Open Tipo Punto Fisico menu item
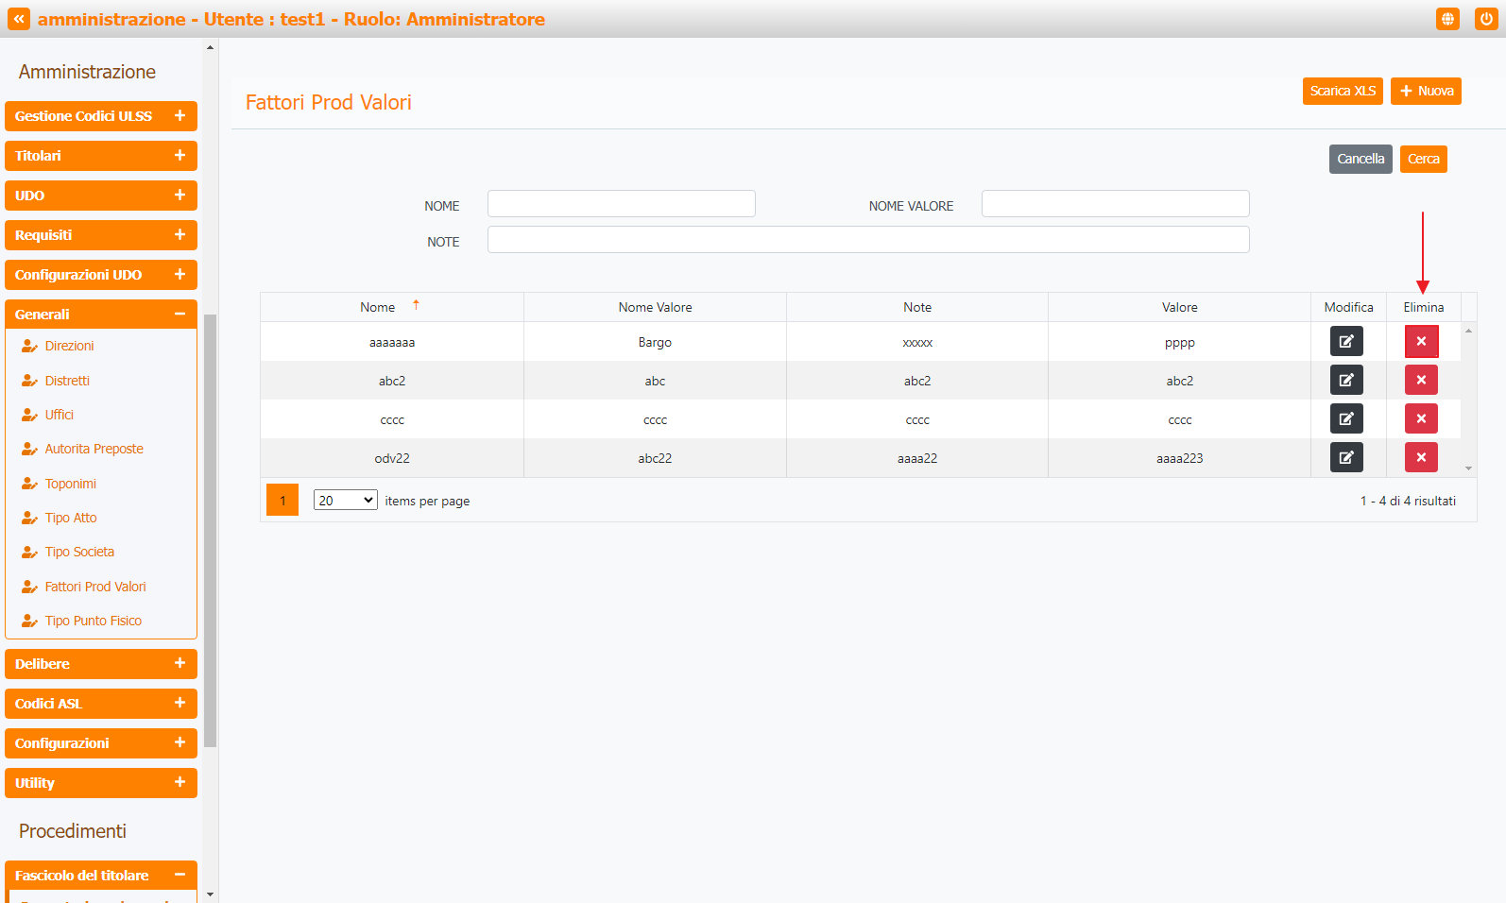This screenshot has width=1506, height=903. (x=93, y=621)
